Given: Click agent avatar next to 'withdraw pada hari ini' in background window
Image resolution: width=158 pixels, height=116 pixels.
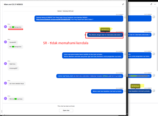Looking at the screenshot, I should [154, 75].
